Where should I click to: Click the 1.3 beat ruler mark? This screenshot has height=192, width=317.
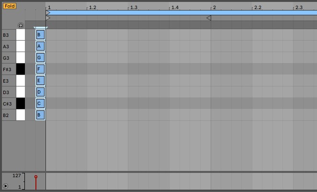click(134, 8)
